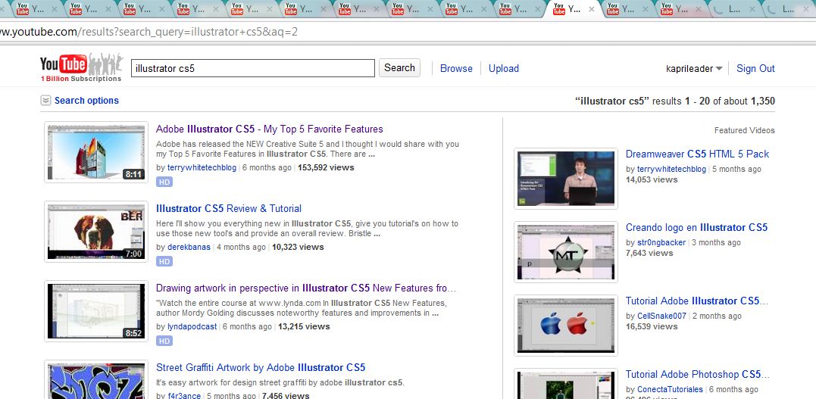Click thumbnail of Top 5 Favorite Features video

click(96, 152)
